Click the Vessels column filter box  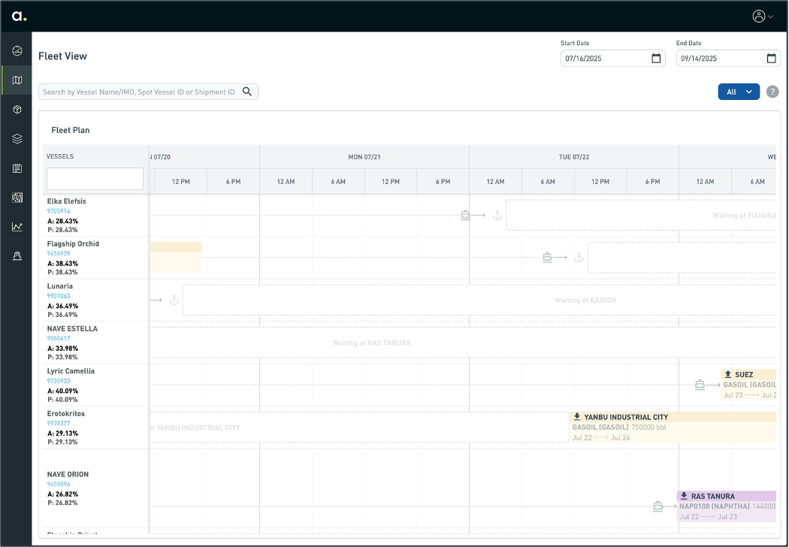(95, 179)
